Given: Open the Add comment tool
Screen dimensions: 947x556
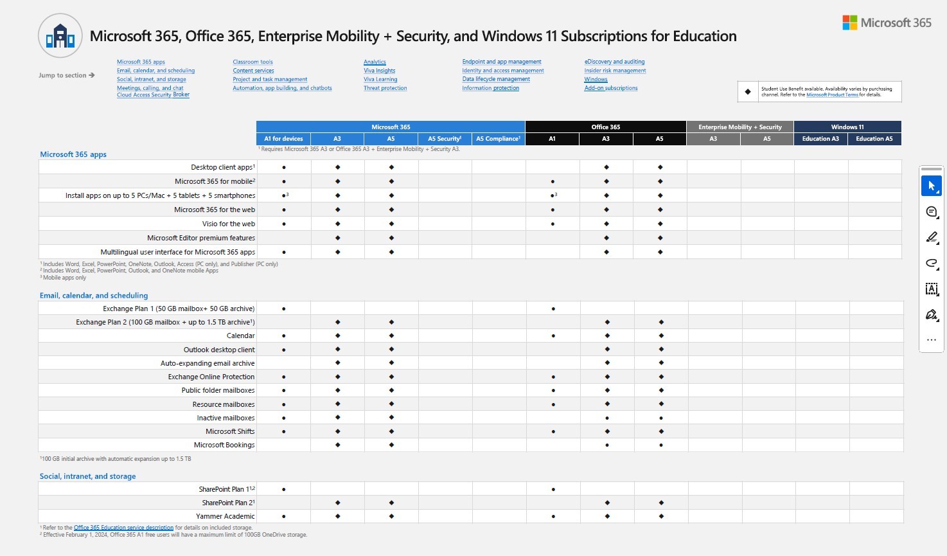Looking at the screenshot, I should (932, 211).
